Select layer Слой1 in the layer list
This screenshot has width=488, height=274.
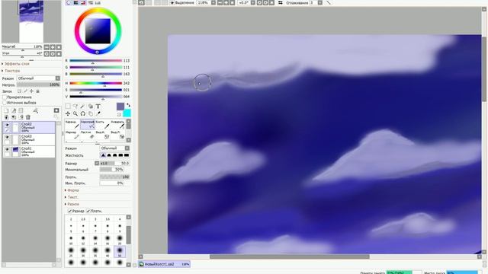29,152
